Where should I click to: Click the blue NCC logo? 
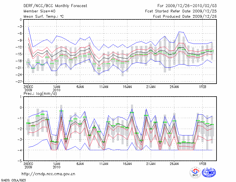(x=208, y=172)
